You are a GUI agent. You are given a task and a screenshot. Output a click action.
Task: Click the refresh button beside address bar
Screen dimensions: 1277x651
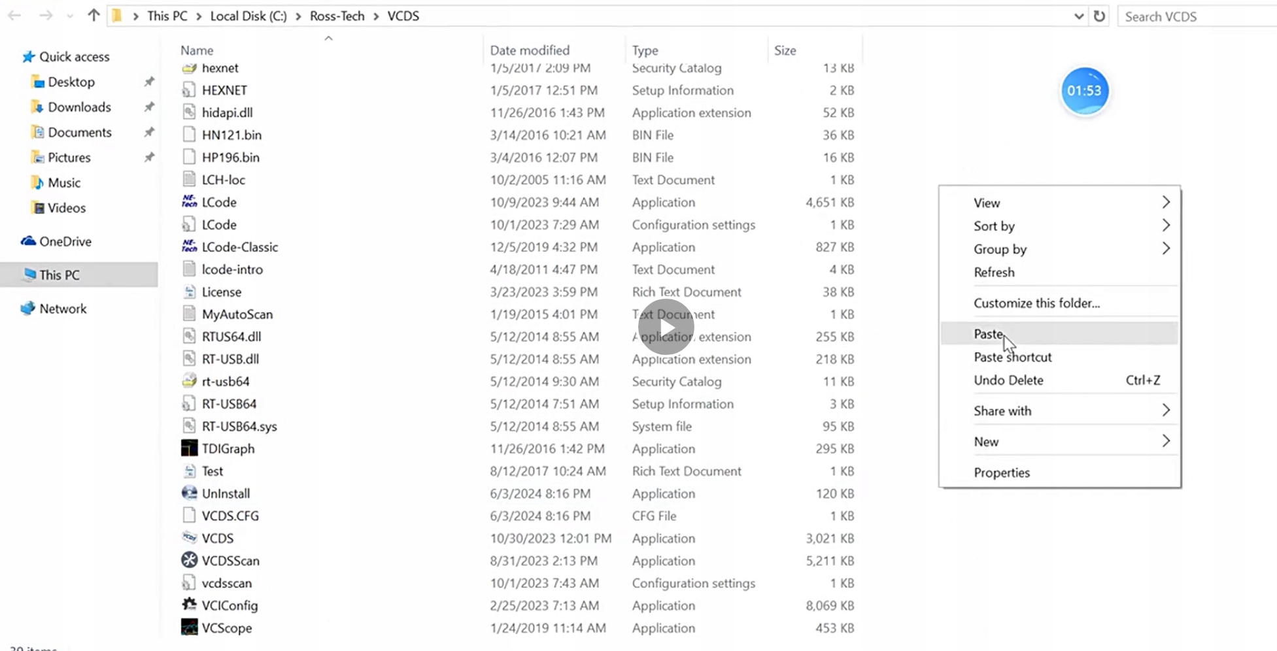pos(1099,16)
